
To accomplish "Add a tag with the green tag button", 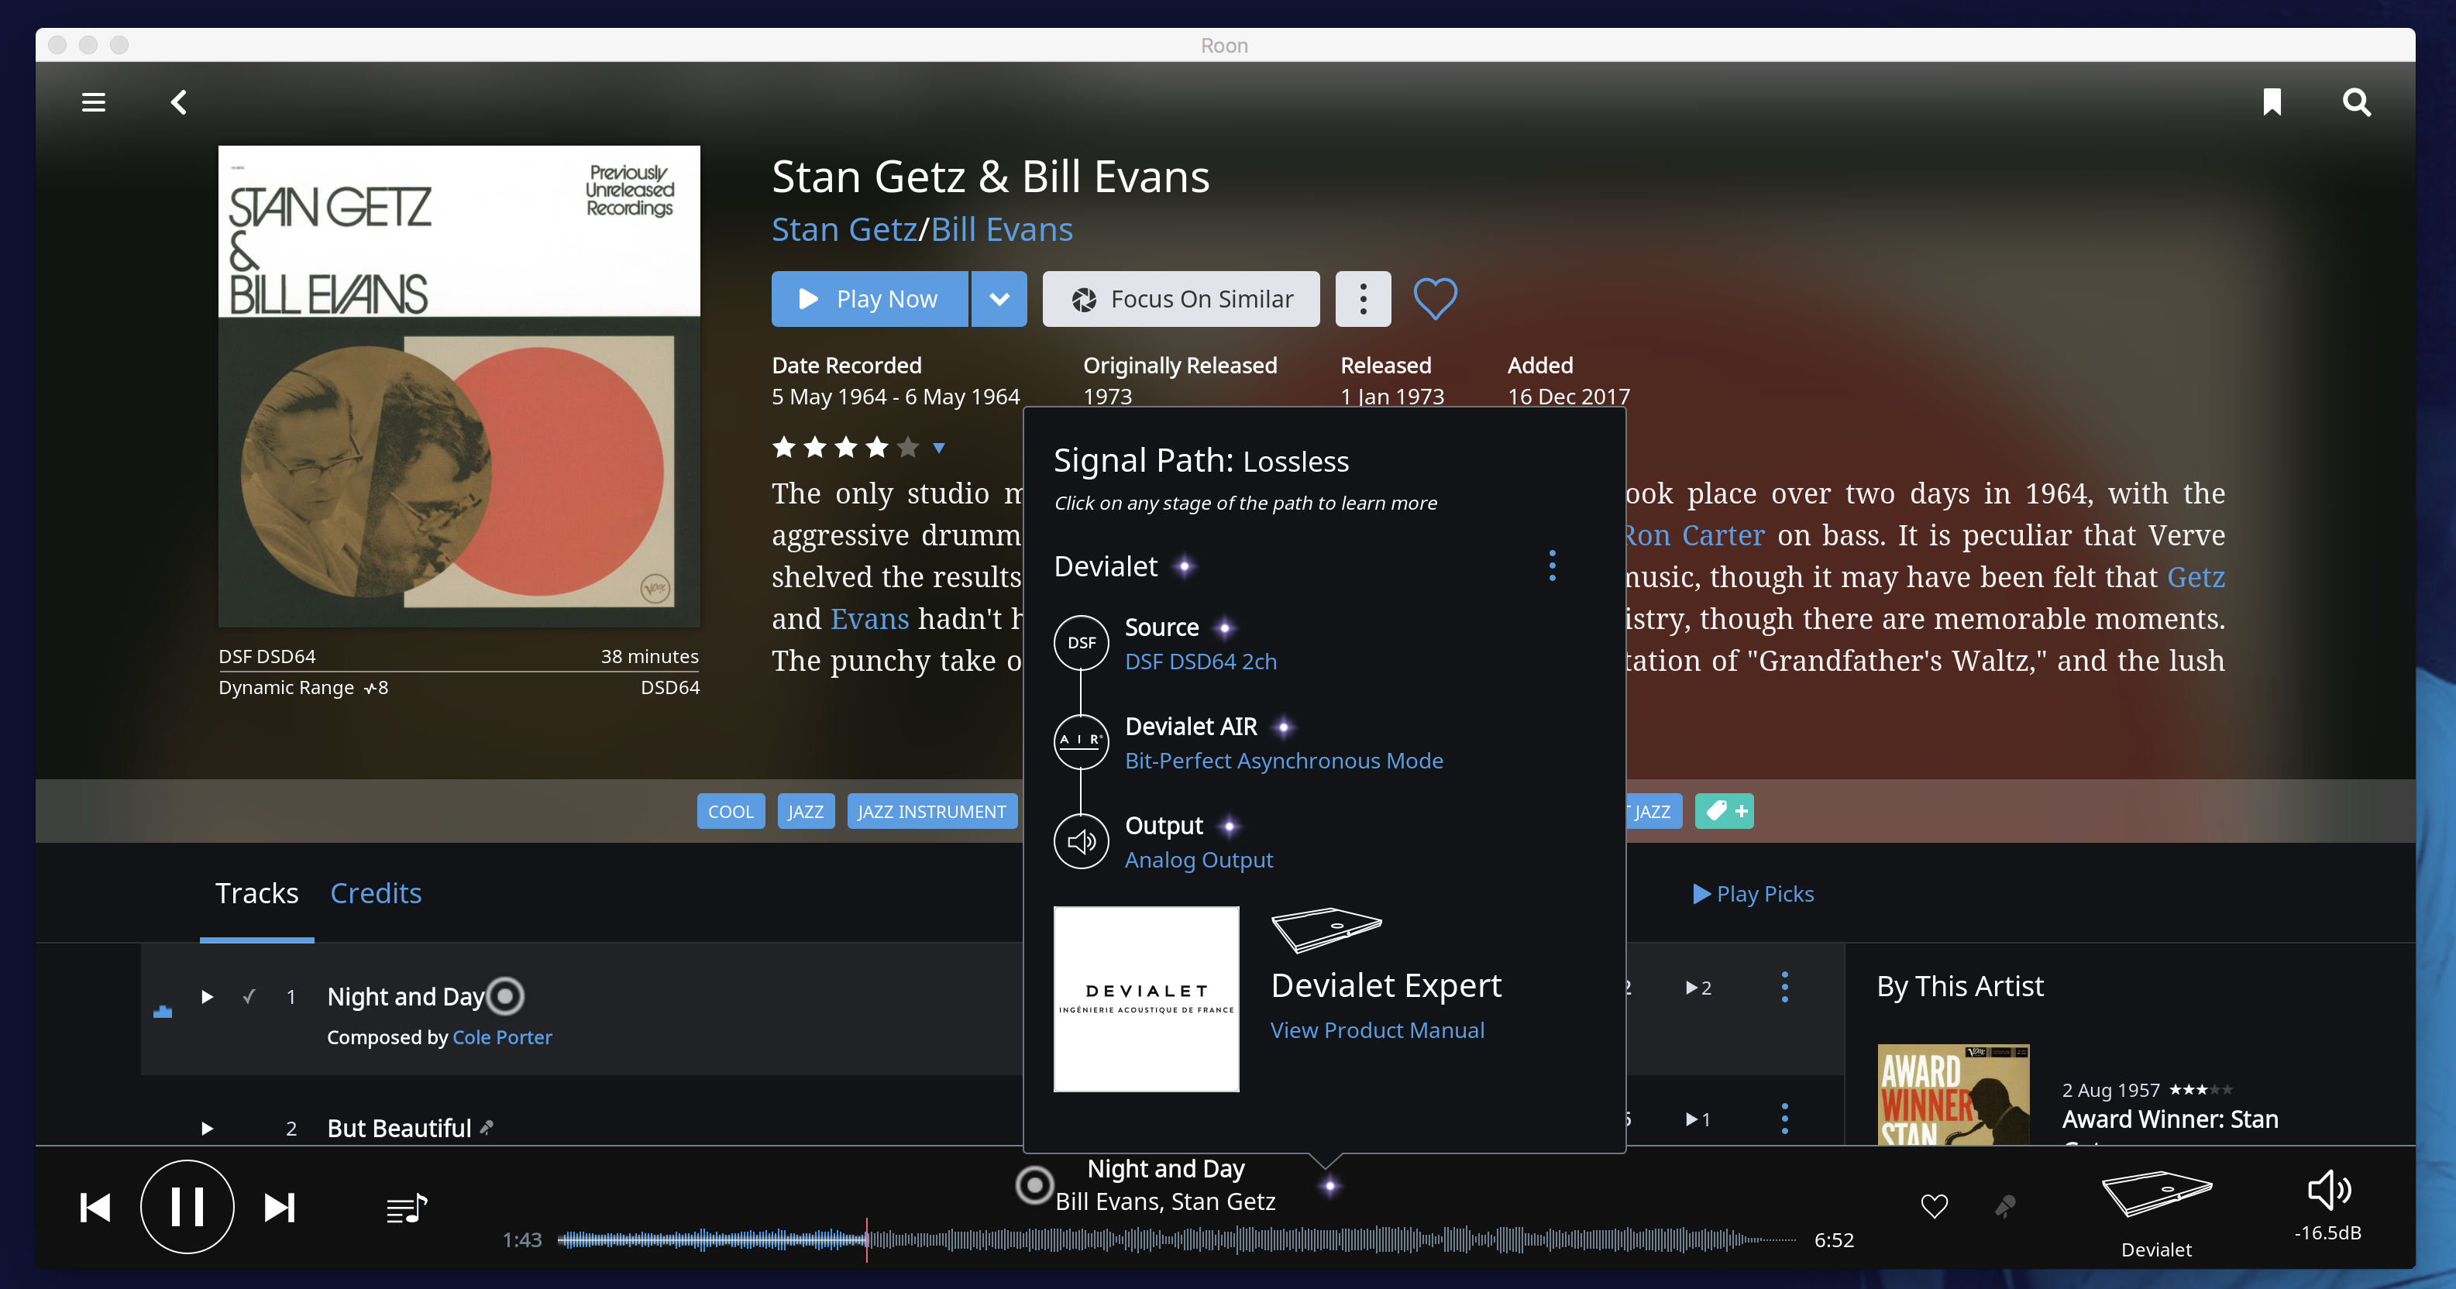I will 1724,811.
